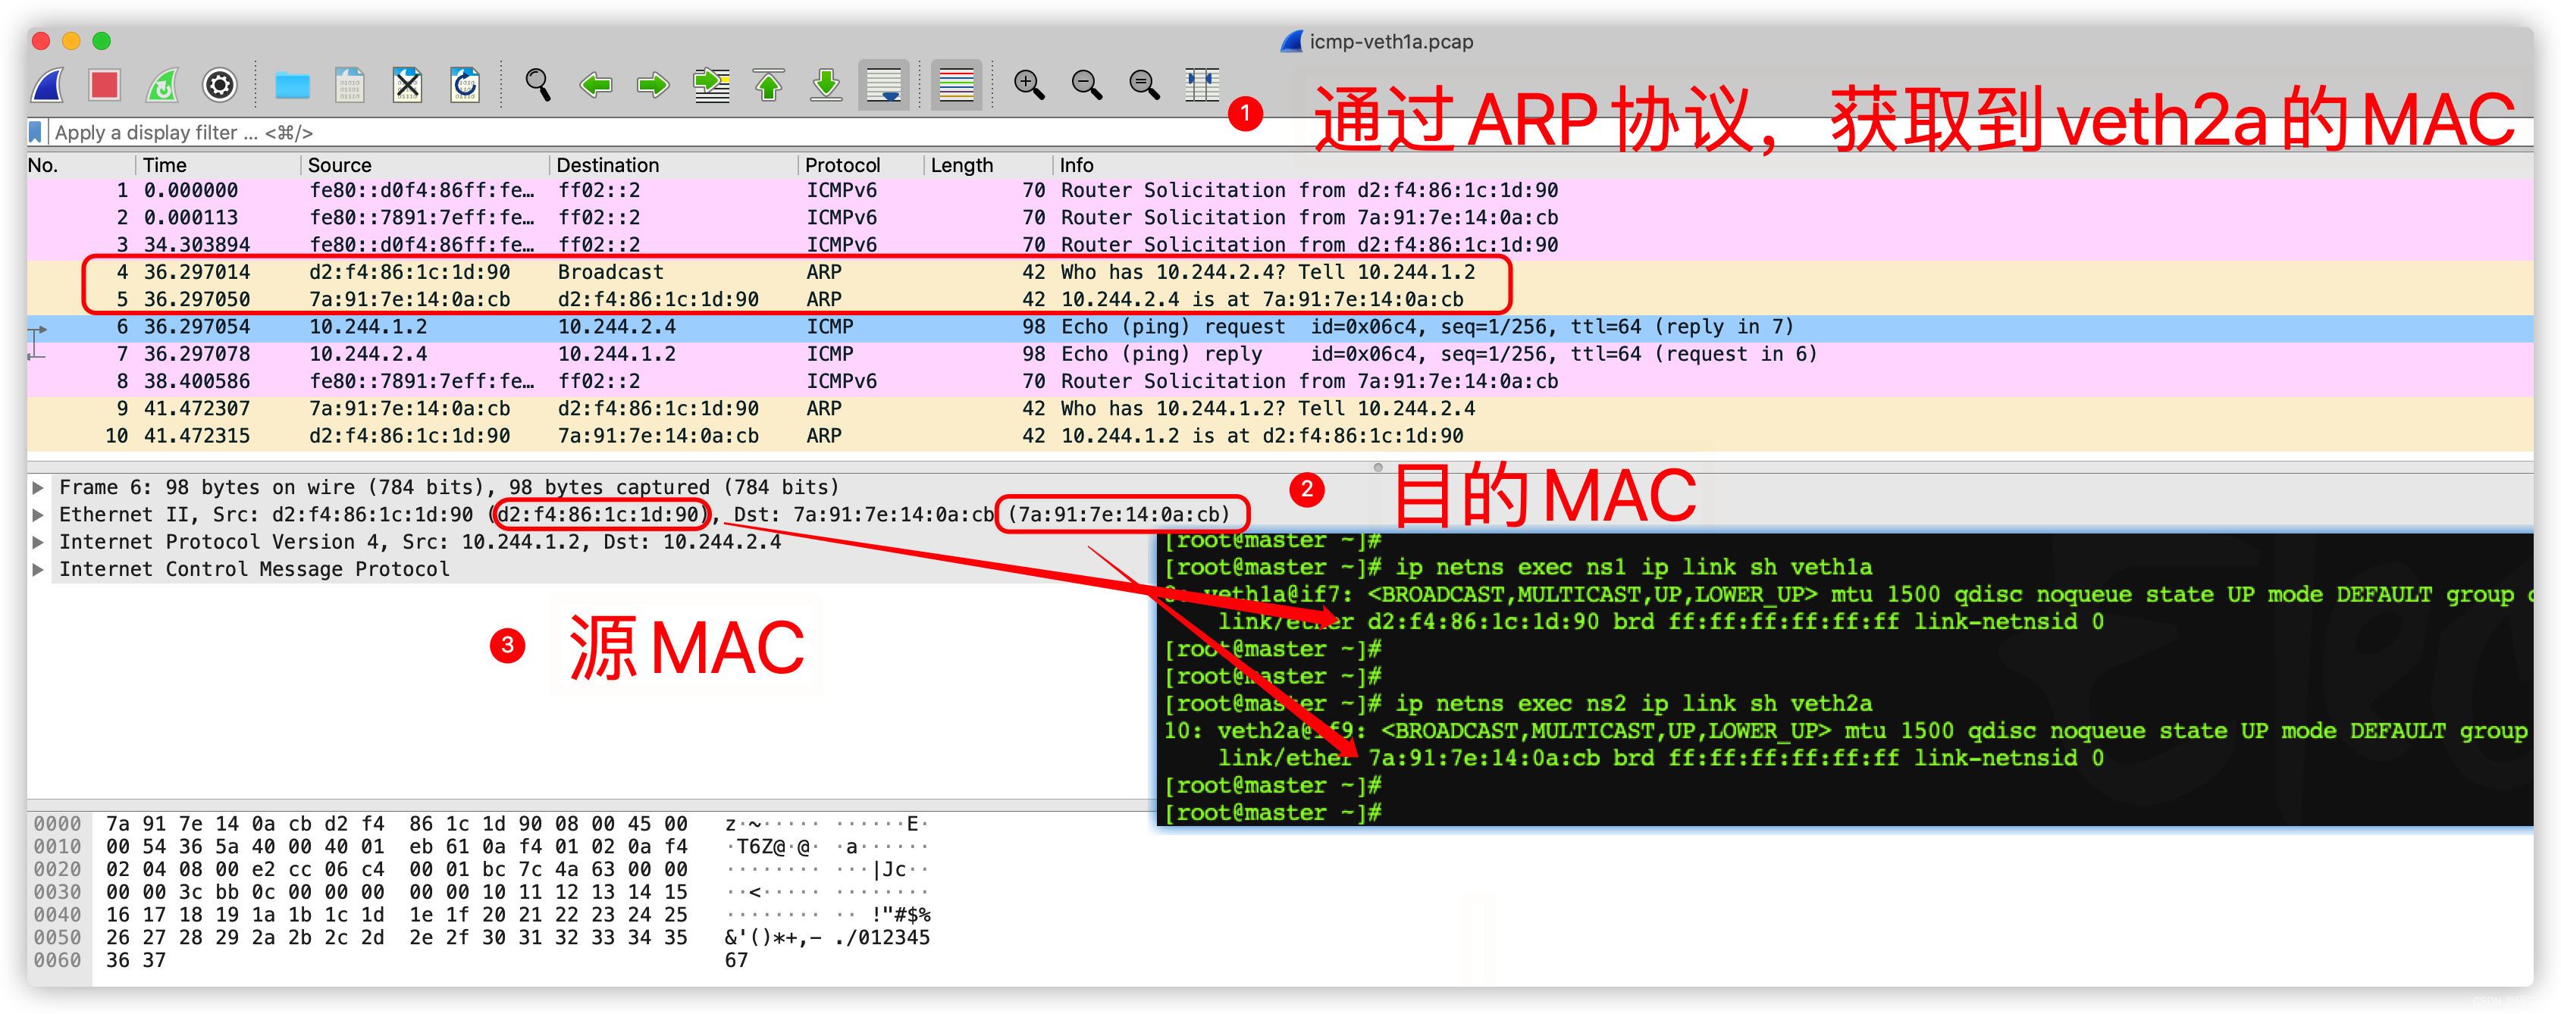Screen dimensions: 2561x1014
Task: Select packet 2 at time 0.000113
Action: coord(1280,218)
